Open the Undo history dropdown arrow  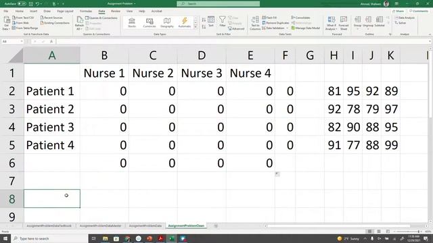[41, 4]
